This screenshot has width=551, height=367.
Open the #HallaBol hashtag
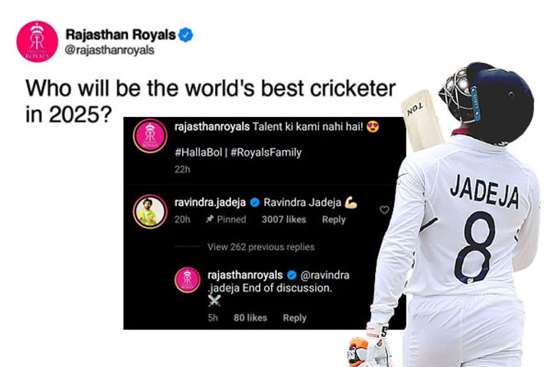tap(198, 152)
